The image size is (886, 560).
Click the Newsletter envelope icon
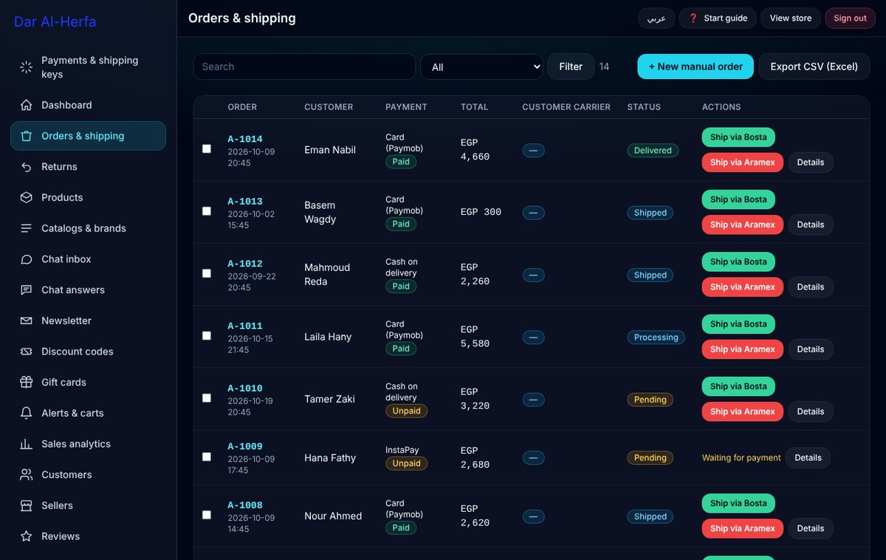point(27,321)
